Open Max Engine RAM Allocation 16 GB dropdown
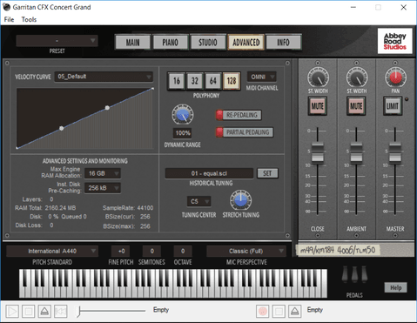Viewport: 417px width, 323px height. coord(103,173)
